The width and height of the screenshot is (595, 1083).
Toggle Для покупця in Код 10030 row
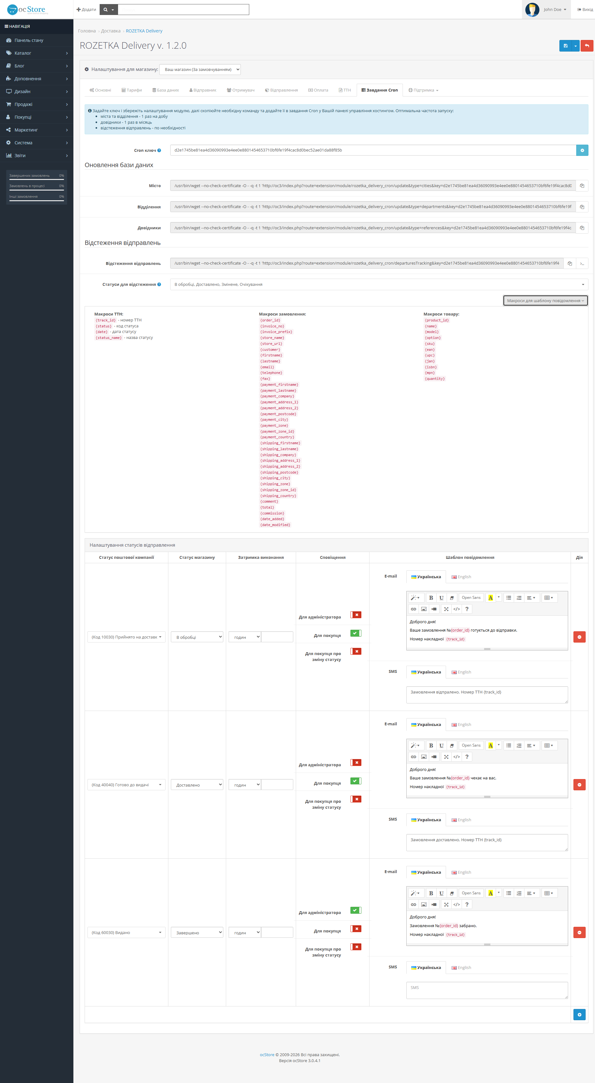(x=356, y=633)
